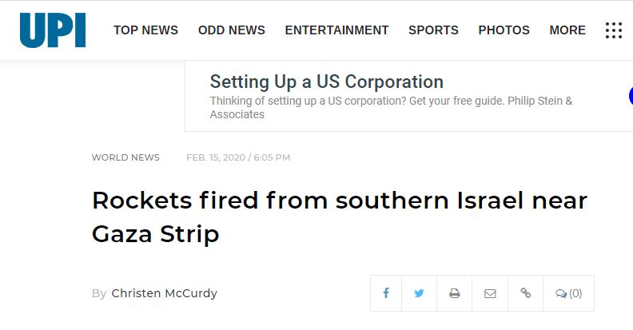Image resolution: width=633 pixels, height=330 pixels.
Task: Open the WORLD NEWS category link
Action: coord(125,157)
